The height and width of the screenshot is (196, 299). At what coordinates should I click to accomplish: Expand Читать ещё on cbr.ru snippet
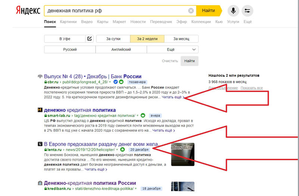tap(173, 97)
